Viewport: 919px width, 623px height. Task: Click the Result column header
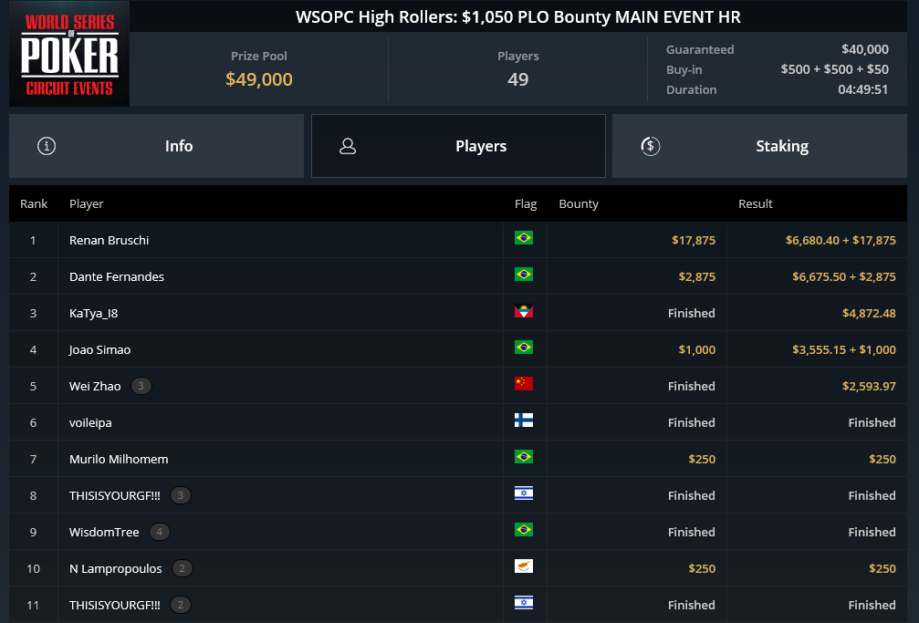[x=755, y=204]
